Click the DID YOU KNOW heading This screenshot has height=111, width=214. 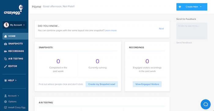(x=49, y=26)
